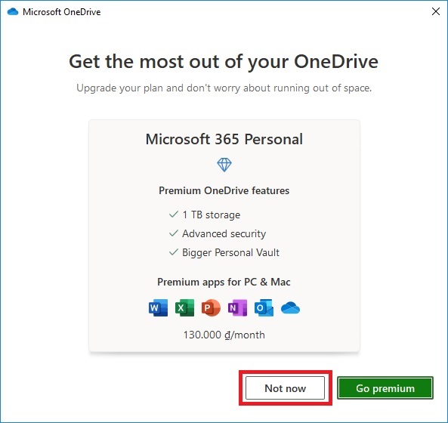Select the Microsoft 365 Personal plan title
This screenshot has width=448, height=423.
coord(224,139)
